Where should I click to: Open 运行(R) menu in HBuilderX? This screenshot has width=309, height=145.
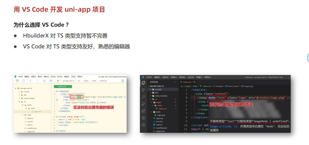point(53,77)
